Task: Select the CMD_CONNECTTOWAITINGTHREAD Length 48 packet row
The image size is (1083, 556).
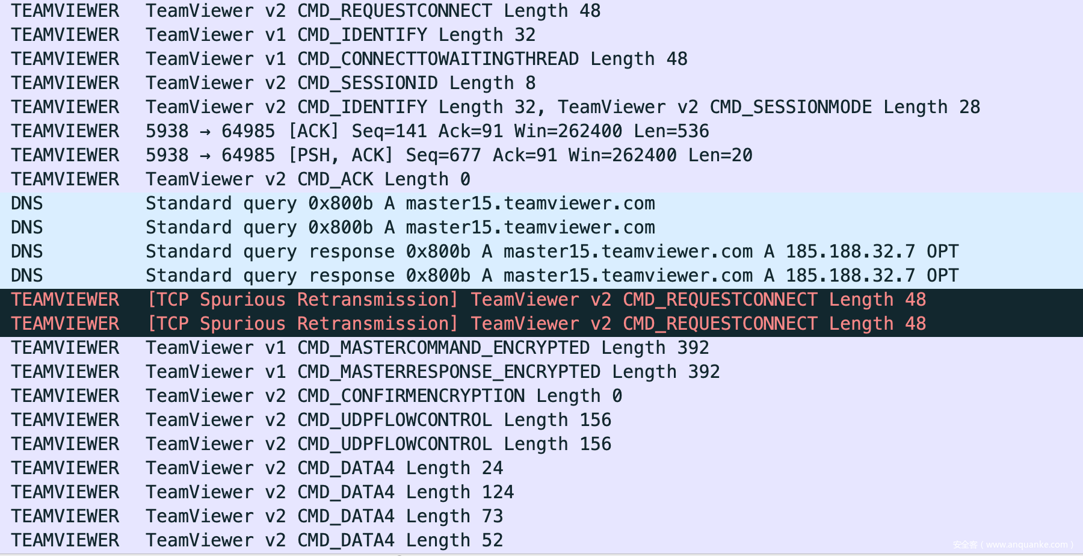Action: pyautogui.click(x=541, y=59)
